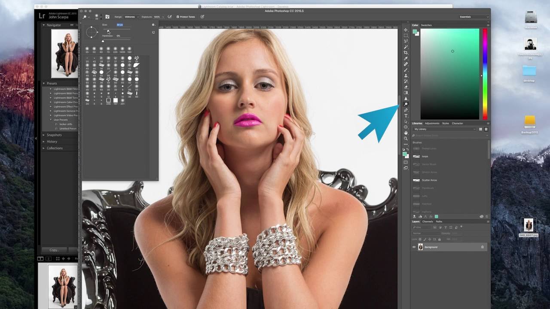Click the rainbow hue slider strip
This screenshot has width=550, height=309.
(x=485, y=74)
